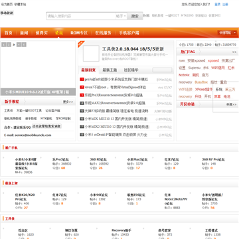Viewport: 239px width, 239px height.
Task: Open the 红米K20/K20 Pro论坛 board
Action: [25, 197]
